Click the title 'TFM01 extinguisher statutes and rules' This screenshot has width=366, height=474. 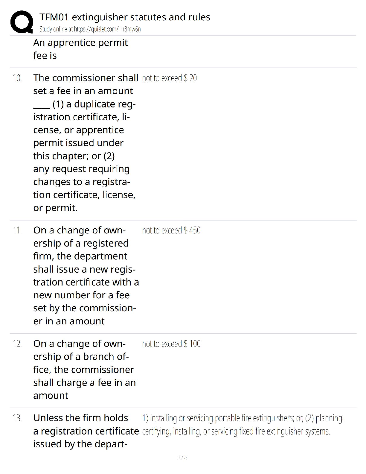[125, 17]
